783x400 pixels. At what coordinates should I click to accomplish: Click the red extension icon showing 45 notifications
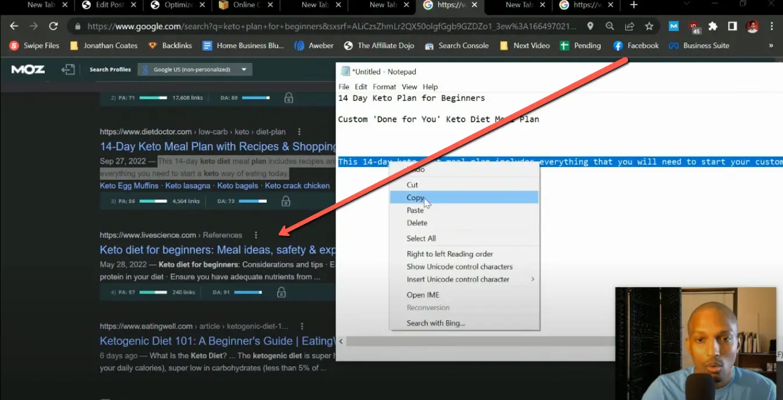coord(693,26)
